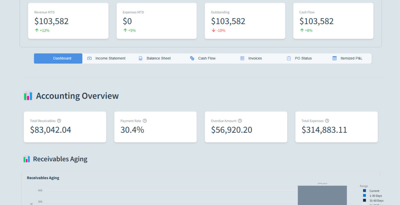This screenshot has width=400, height=205.
Task: Click the Income Statement tab icon
Action: click(x=89, y=58)
